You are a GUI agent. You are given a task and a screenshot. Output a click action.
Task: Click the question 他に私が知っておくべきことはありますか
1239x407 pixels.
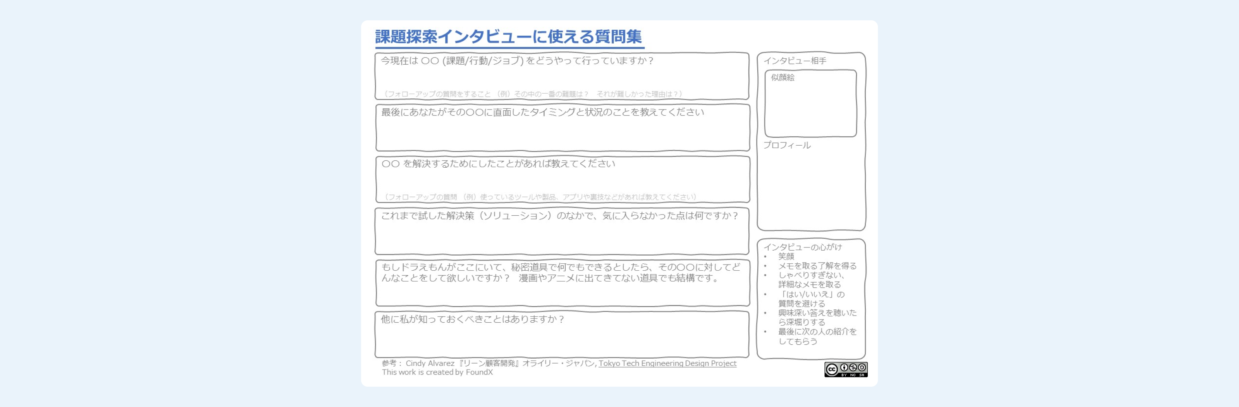pos(472,319)
